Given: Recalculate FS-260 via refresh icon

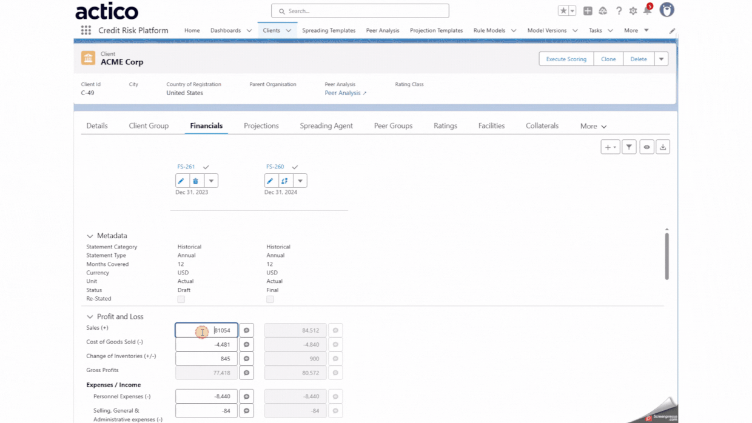Looking at the screenshot, I should click(283, 181).
